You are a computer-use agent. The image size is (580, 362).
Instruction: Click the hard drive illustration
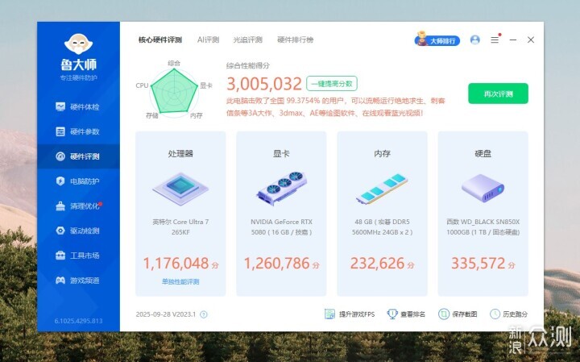483,188
